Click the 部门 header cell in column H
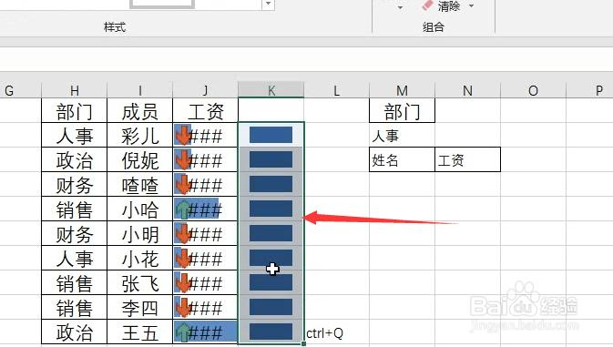This screenshot has height=347, width=613. click(x=75, y=110)
